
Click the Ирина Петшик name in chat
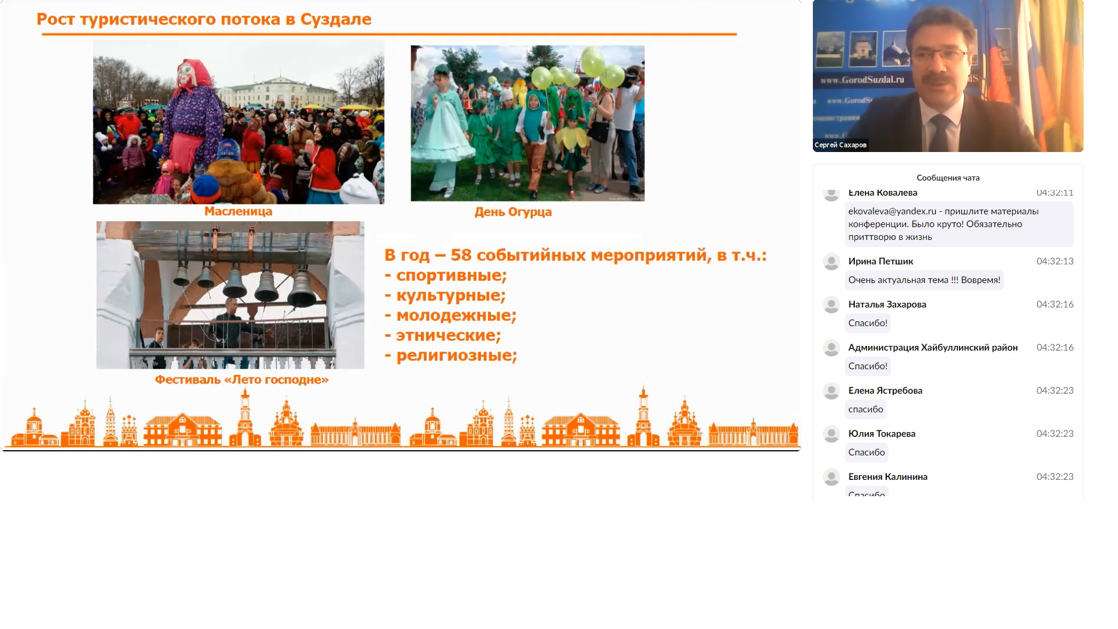click(x=880, y=262)
